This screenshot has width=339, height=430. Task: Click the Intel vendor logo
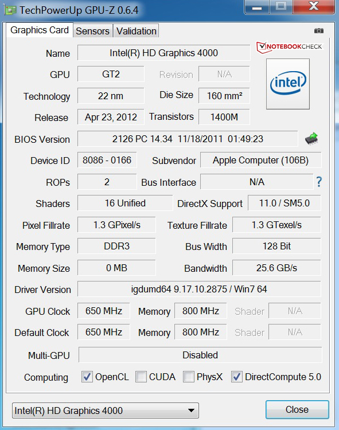288,84
